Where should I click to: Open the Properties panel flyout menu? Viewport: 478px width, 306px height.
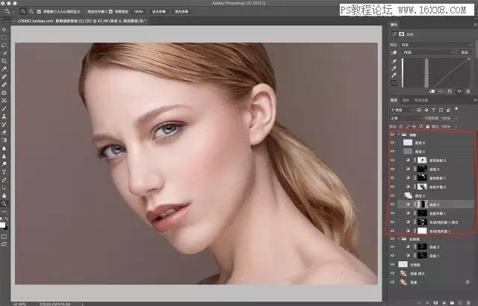point(475,25)
